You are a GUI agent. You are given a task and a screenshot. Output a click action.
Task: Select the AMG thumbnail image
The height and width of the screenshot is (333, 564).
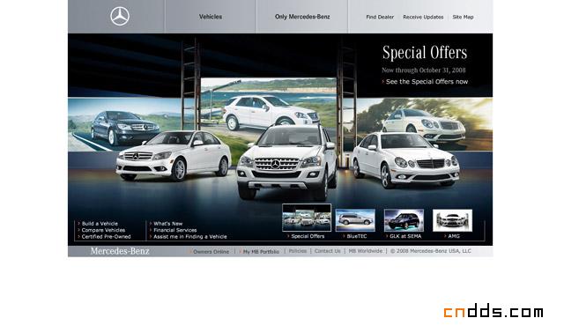point(452,220)
